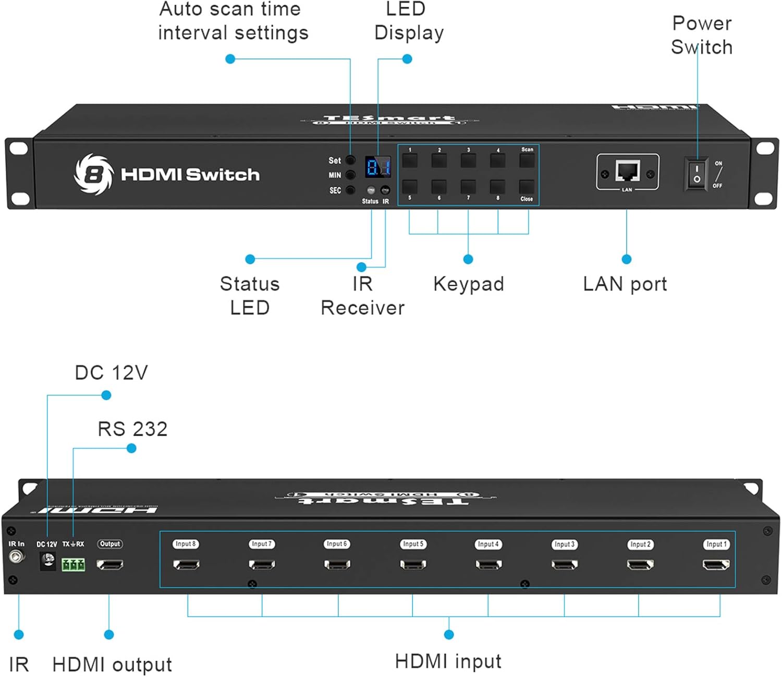Select the Input 1 HDMI port
The image size is (782, 677).
[x=716, y=564]
